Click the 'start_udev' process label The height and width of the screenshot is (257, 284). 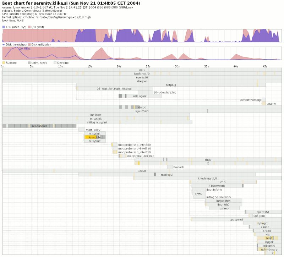point(93,130)
